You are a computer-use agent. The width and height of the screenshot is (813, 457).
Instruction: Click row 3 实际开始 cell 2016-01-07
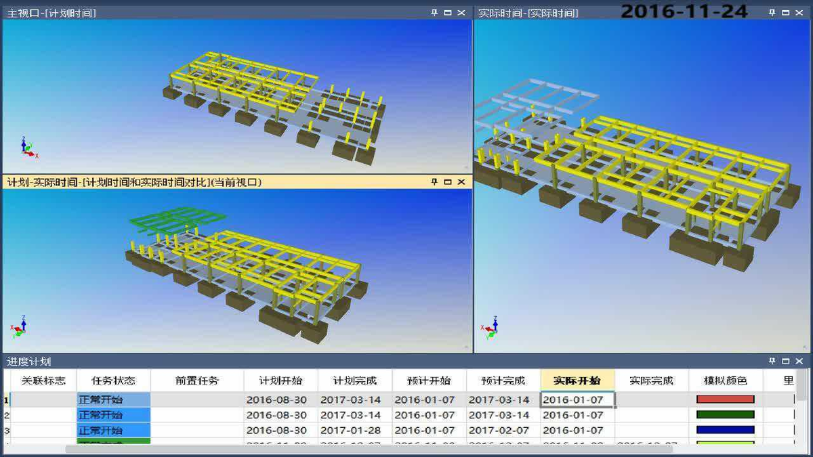click(577, 430)
